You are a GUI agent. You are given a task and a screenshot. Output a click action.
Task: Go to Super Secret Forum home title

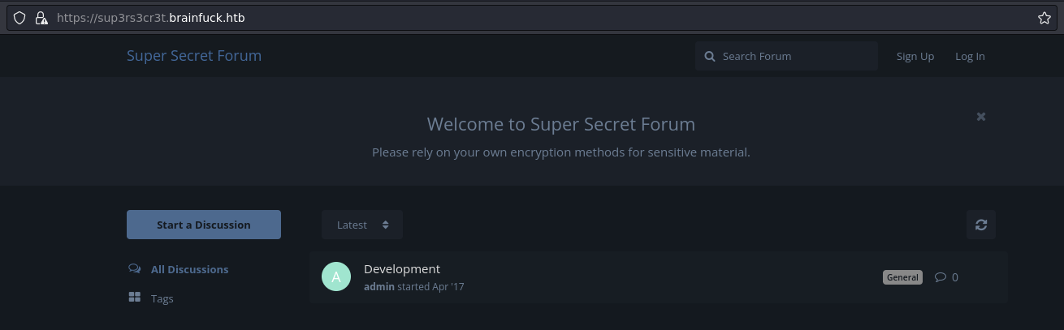point(194,56)
